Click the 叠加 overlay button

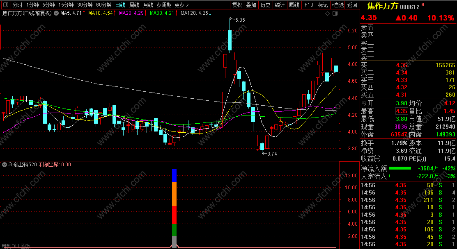251,5
